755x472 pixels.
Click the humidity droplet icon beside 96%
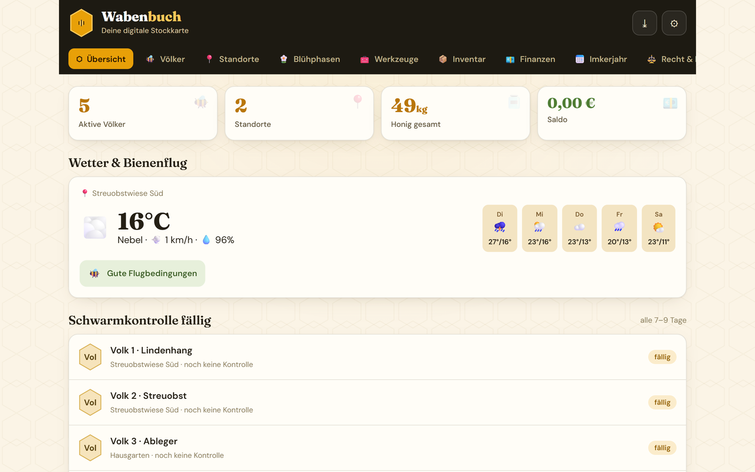(206, 240)
